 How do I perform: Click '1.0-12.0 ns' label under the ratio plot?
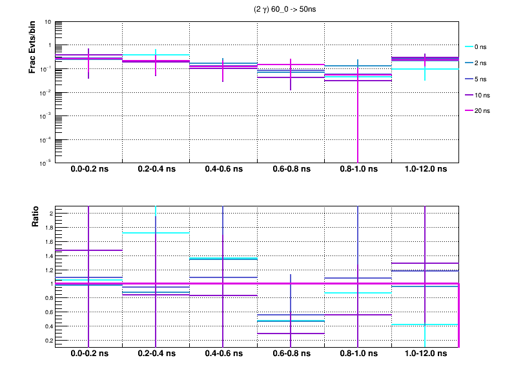pyautogui.click(x=424, y=354)
